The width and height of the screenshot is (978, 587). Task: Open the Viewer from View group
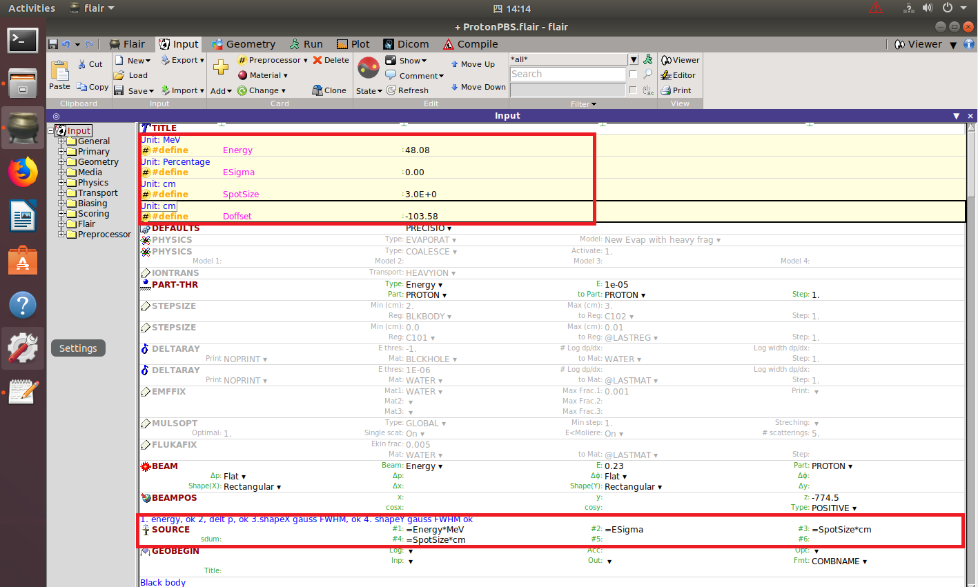coord(681,60)
